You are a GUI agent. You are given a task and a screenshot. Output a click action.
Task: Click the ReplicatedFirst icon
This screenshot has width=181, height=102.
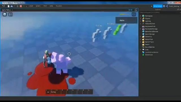[143, 26]
